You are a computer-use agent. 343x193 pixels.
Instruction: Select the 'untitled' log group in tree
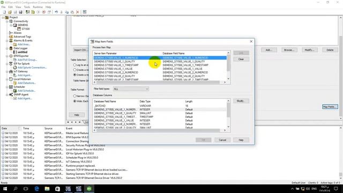point(23,52)
